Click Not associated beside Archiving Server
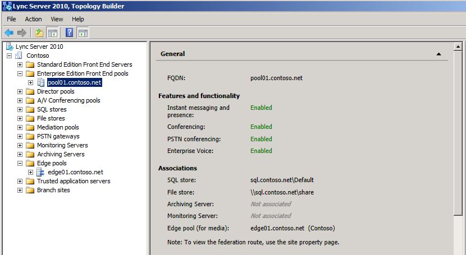 [271, 204]
